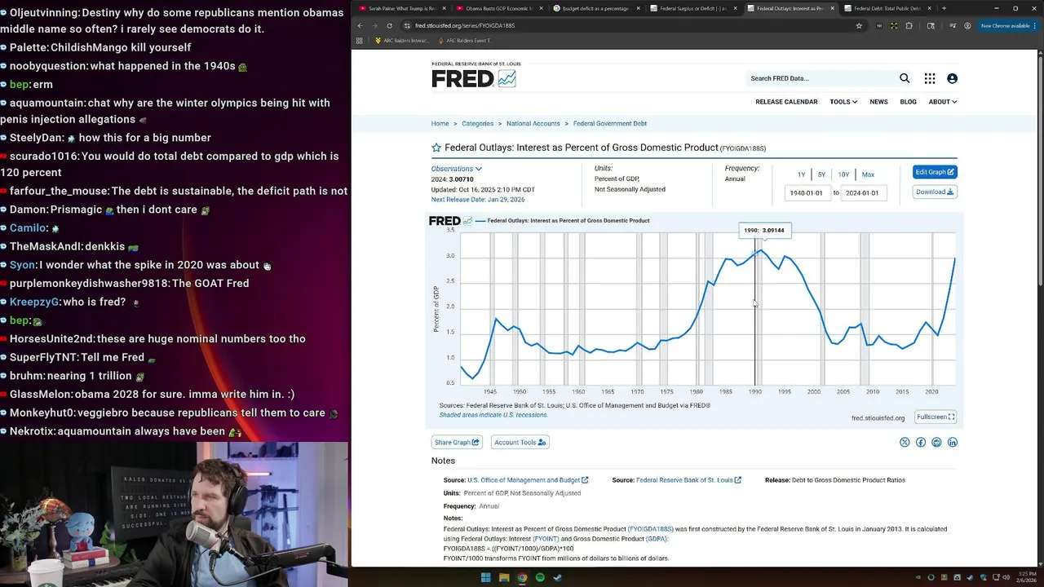Viewport: 1044px width, 587px height.
Task: Click the Chrome forward arrow
Action: click(x=374, y=25)
